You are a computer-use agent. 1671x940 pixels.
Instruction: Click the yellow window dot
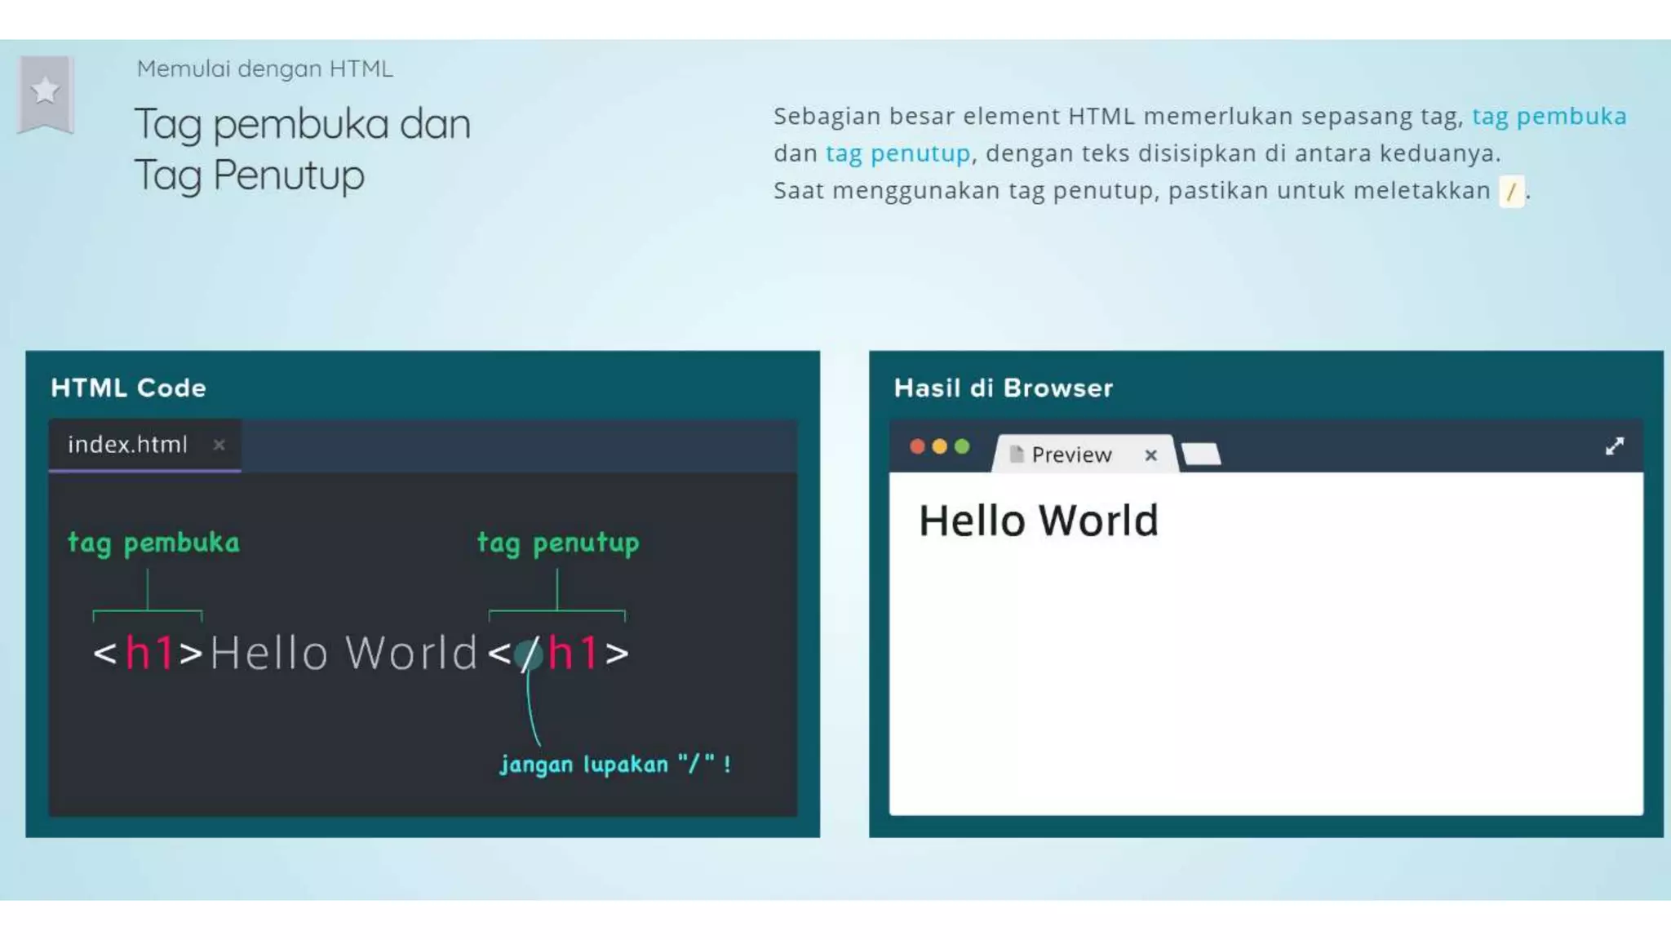939,446
